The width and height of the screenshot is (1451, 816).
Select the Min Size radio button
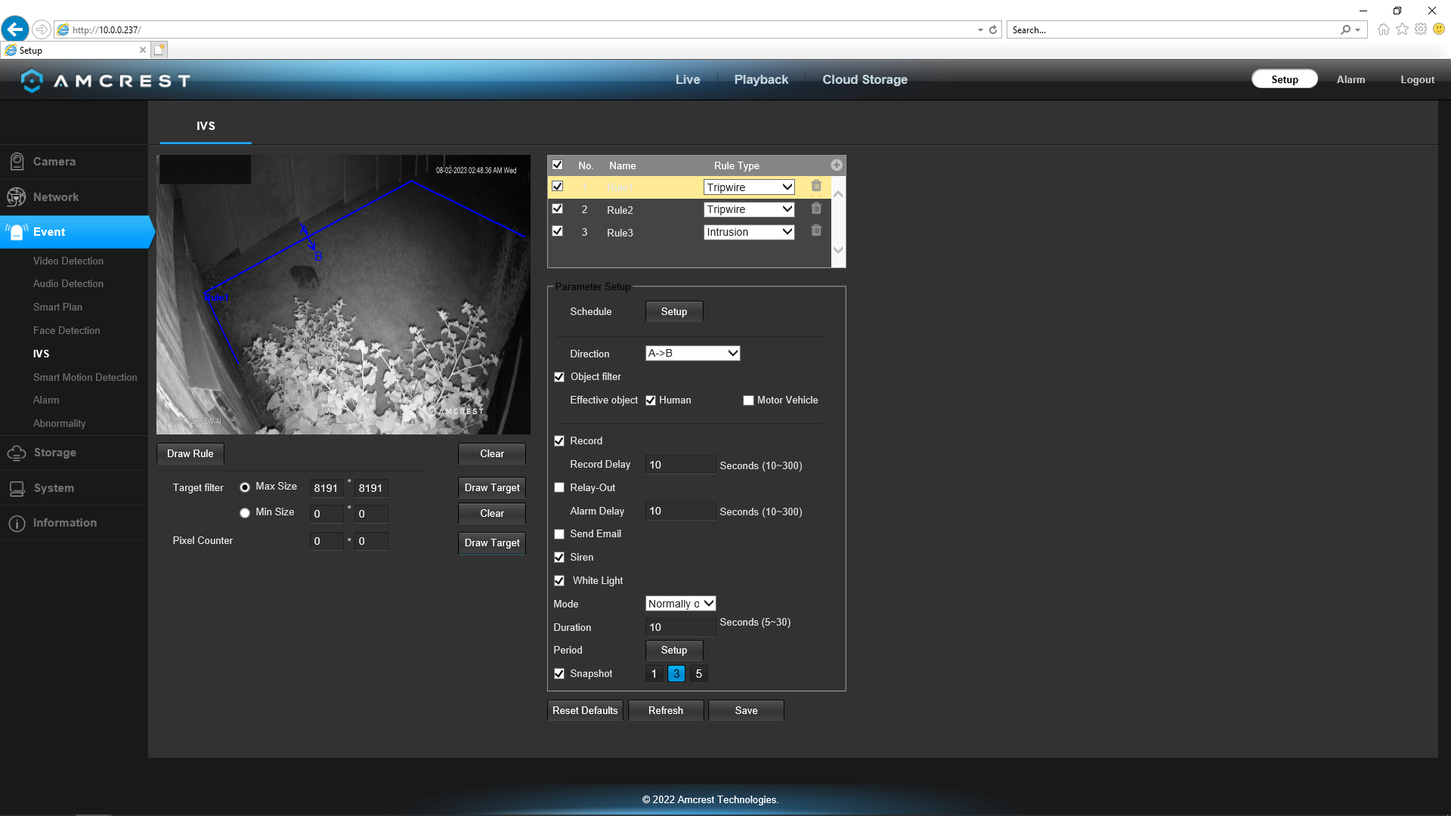245,513
